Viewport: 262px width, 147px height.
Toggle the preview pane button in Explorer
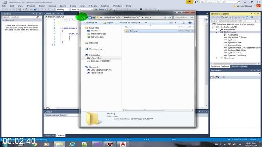[x=183, y=23]
